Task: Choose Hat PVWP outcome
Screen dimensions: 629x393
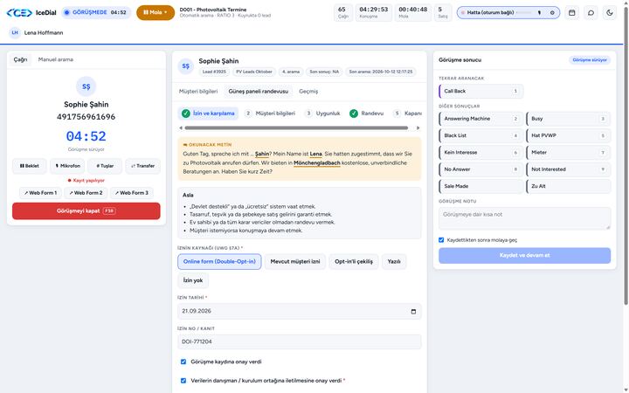Action: pos(568,135)
